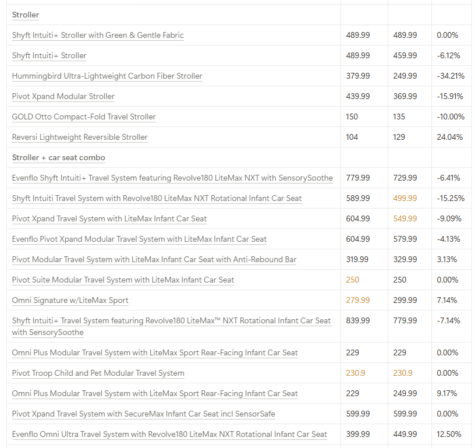Open Pivot Xpand SecureMax SensorSafe link
Viewport: 475px width, 448px height.
pos(144,414)
